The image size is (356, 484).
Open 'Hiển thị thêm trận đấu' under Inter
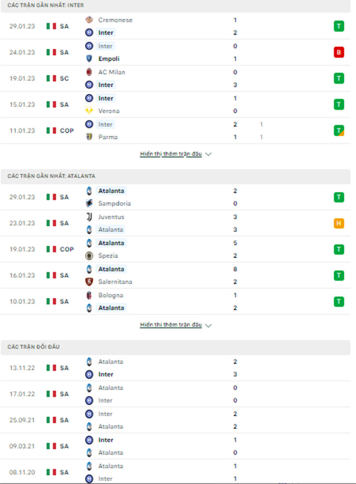tap(171, 154)
